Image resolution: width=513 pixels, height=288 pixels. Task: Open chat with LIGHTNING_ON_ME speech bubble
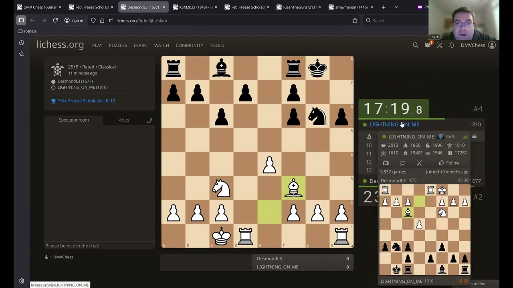(402, 163)
